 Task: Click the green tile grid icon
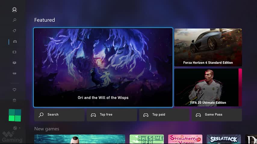[15, 115]
